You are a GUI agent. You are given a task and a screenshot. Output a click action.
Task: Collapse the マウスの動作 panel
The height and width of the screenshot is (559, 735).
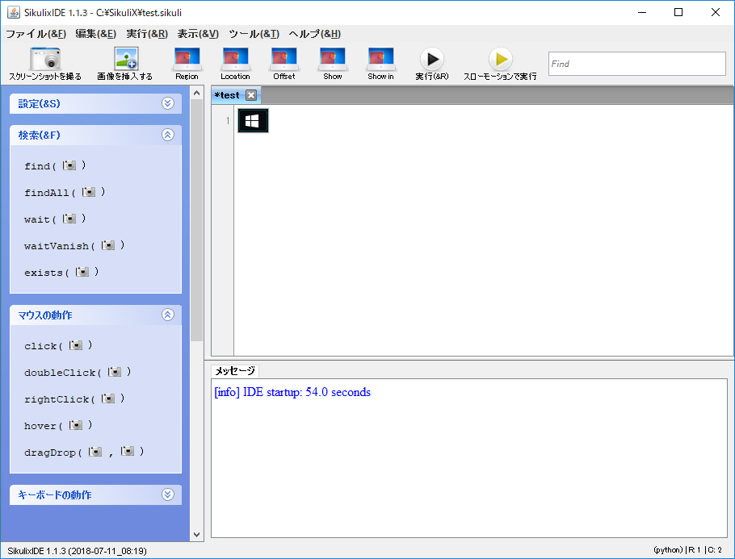(168, 315)
